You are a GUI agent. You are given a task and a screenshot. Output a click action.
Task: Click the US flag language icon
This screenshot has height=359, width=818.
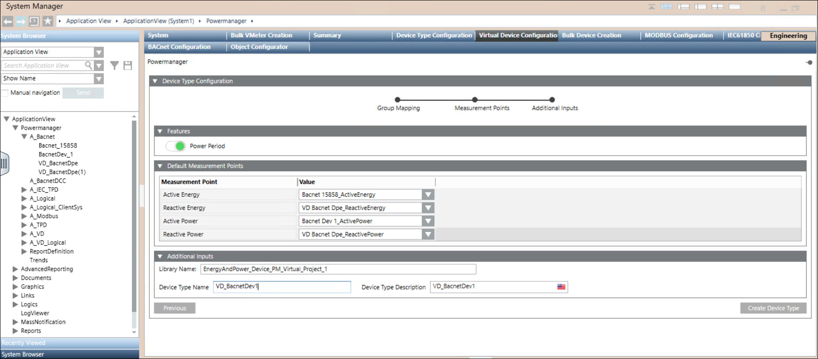(x=561, y=287)
